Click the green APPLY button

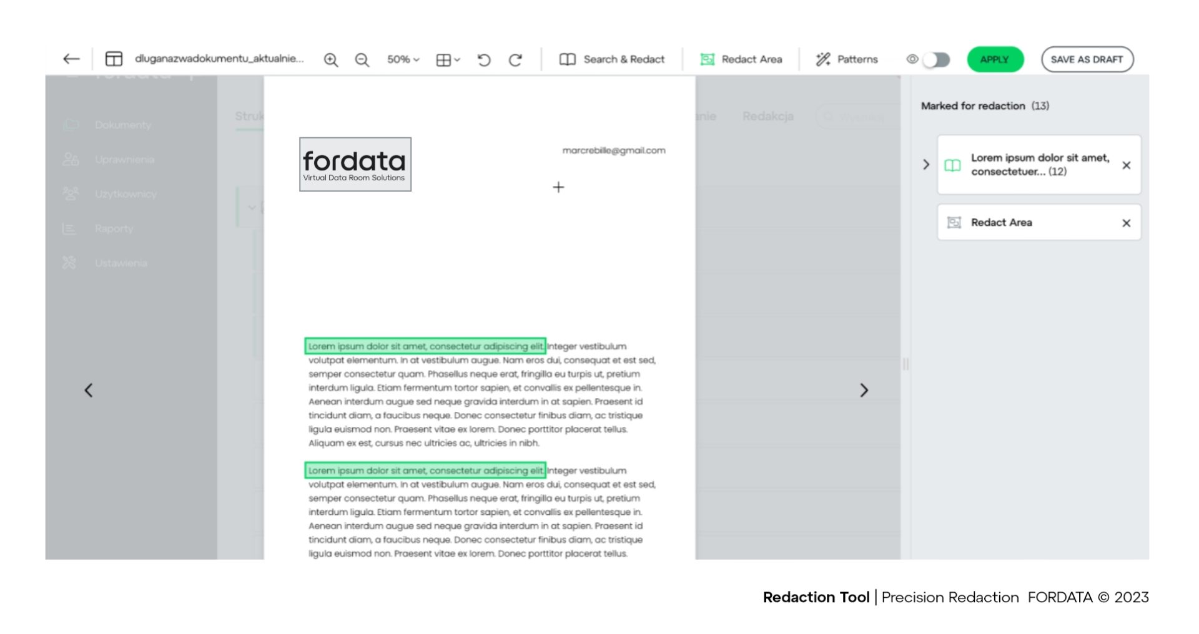pyautogui.click(x=995, y=59)
